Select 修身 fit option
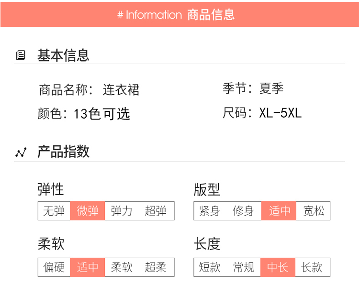The width and height of the screenshot is (359, 294). [x=244, y=211]
